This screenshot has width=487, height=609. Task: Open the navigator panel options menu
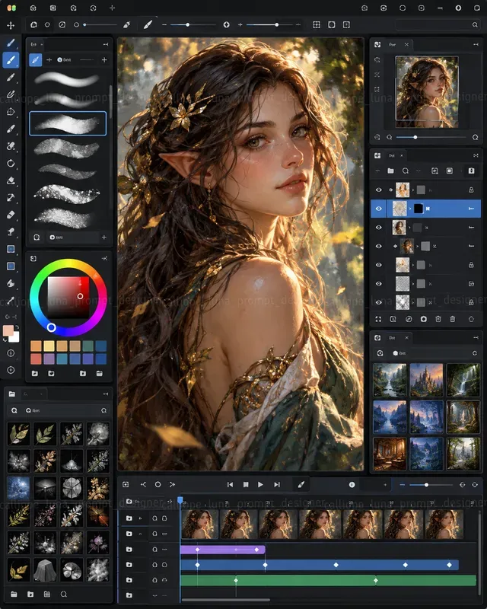click(476, 44)
